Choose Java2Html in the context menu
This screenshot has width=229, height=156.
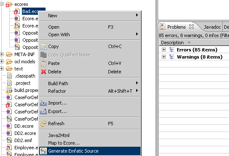click(x=90, y=135)
